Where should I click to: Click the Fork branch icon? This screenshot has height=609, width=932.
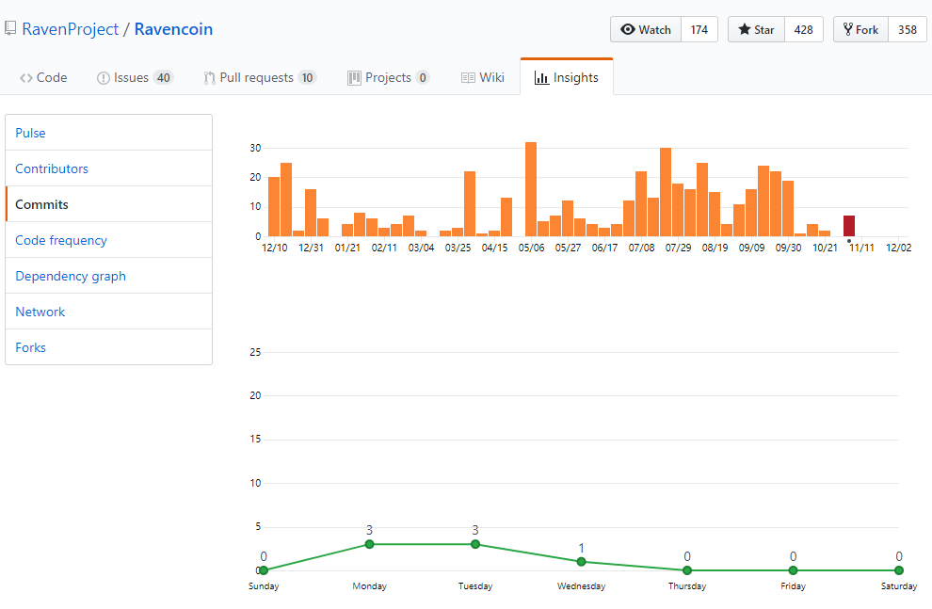(x=848, y=29)
